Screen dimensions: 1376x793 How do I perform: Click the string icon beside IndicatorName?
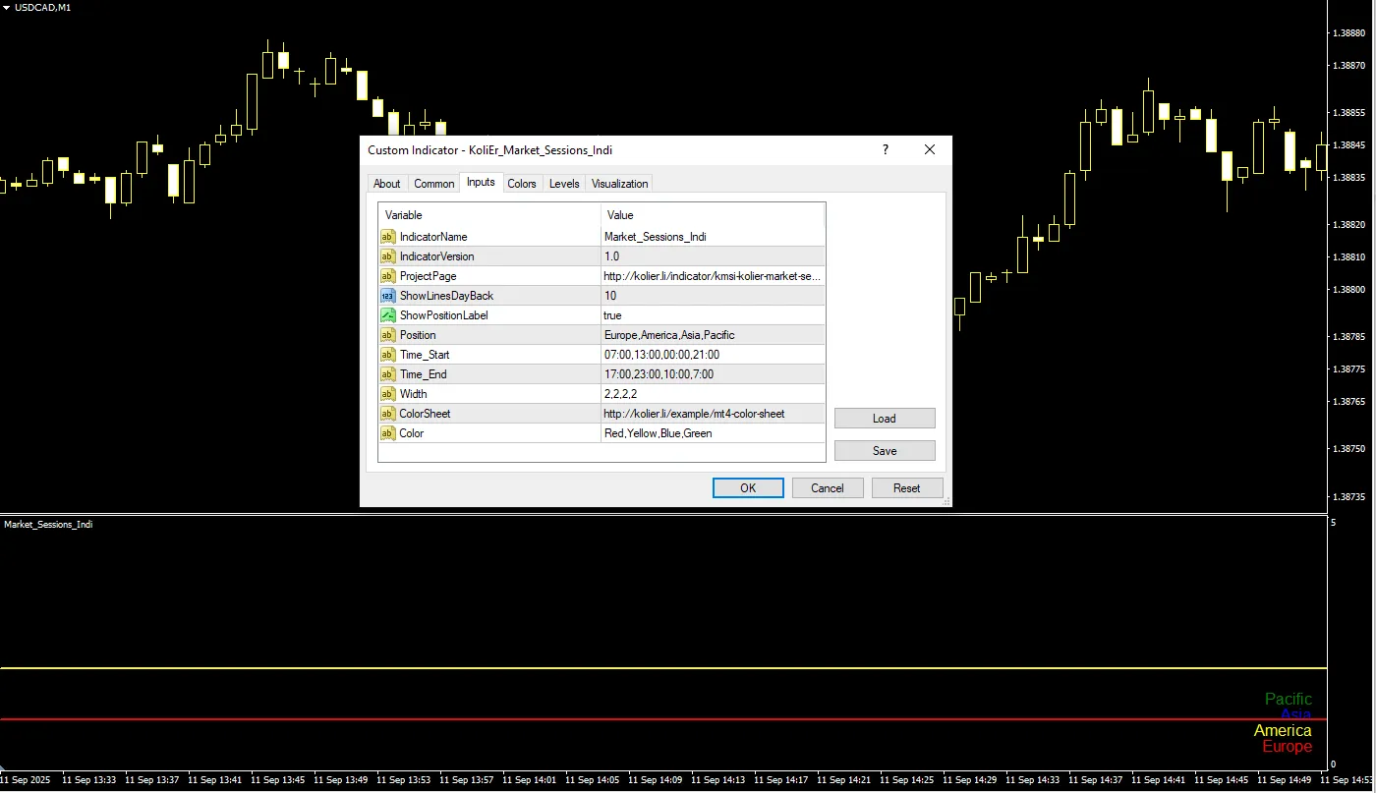coord(387,237)
